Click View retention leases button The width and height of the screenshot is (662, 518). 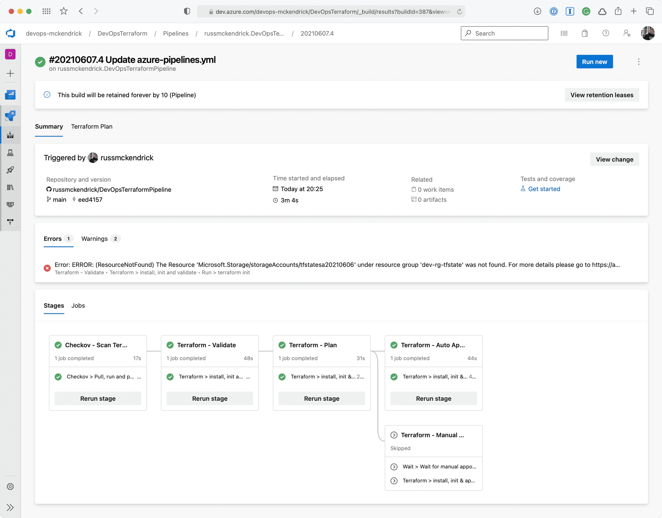point(602,95)
